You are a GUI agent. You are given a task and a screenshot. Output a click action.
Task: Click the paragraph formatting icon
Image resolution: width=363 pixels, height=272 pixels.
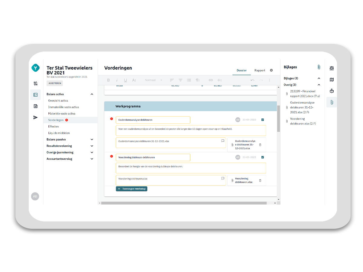198,80
